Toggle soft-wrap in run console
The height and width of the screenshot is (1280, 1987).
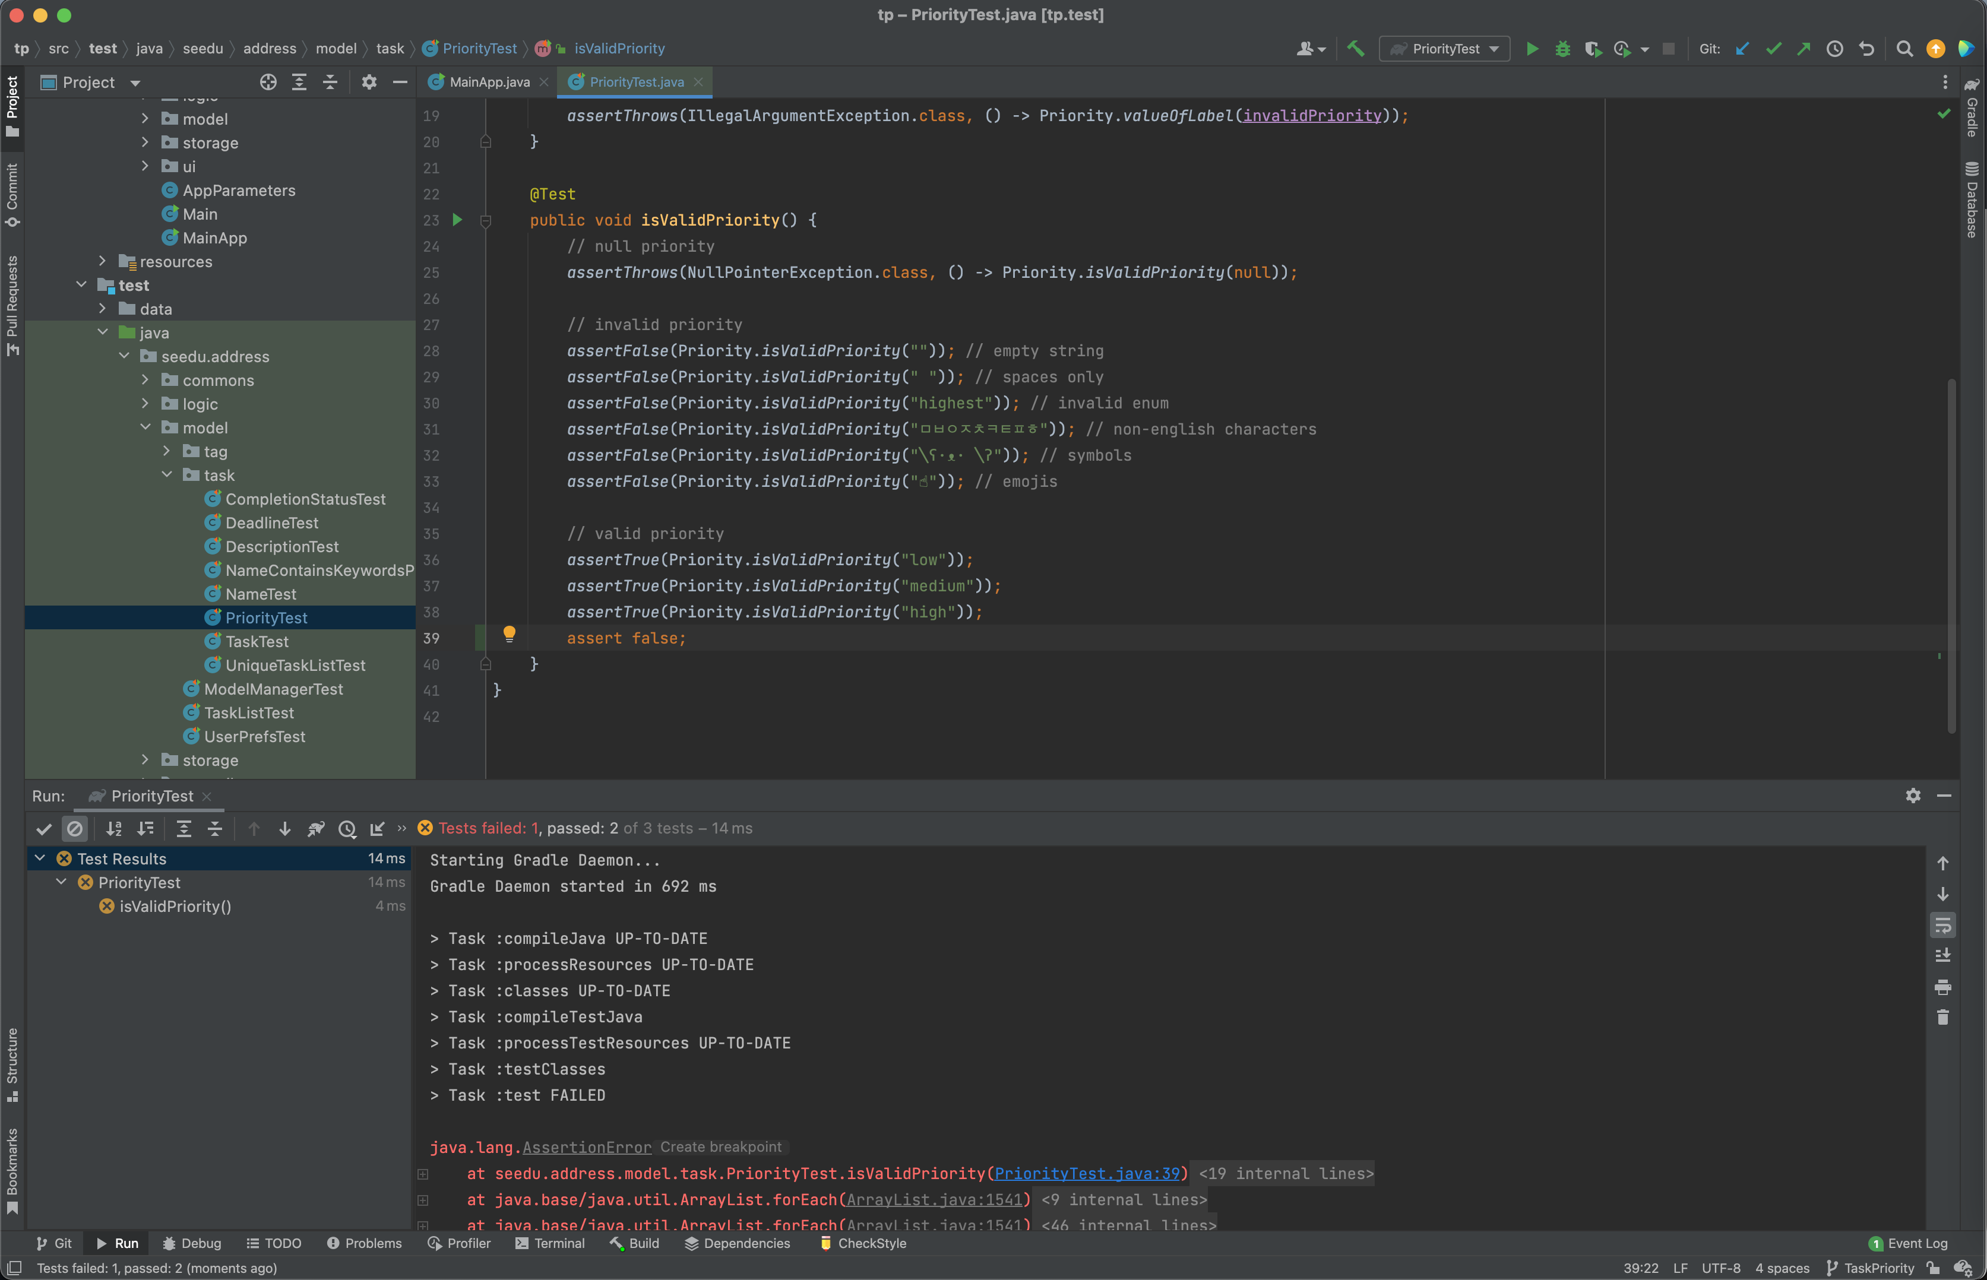coord(1942,925)
